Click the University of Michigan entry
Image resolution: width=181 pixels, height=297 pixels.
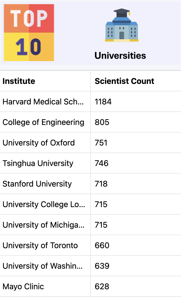click(43, 225)
